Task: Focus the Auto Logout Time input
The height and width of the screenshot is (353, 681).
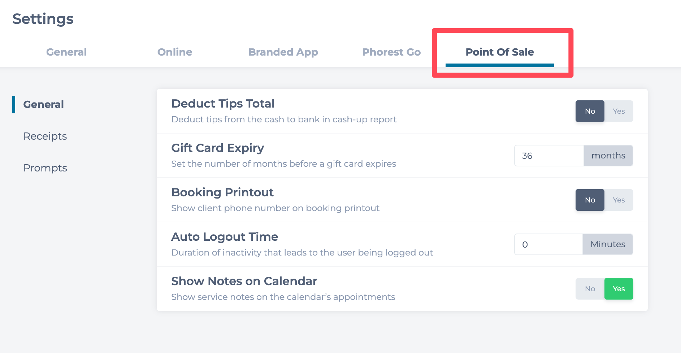Action: 548,244
